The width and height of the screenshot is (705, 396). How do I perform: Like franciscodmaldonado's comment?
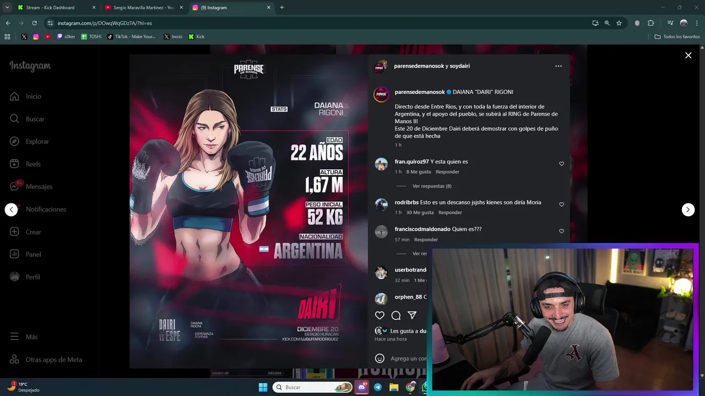tap(561, 232)
